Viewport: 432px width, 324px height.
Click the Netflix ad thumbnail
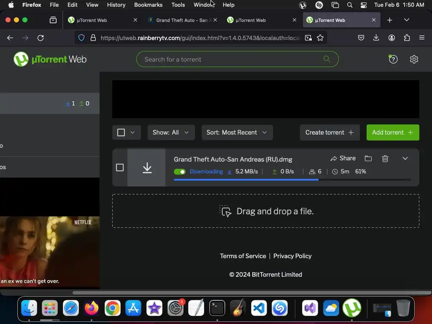[50, 252]
